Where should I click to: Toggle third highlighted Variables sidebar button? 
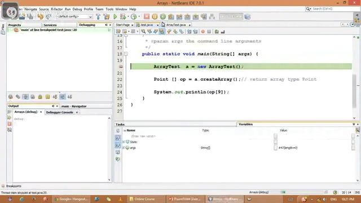(x=118, y=145)
